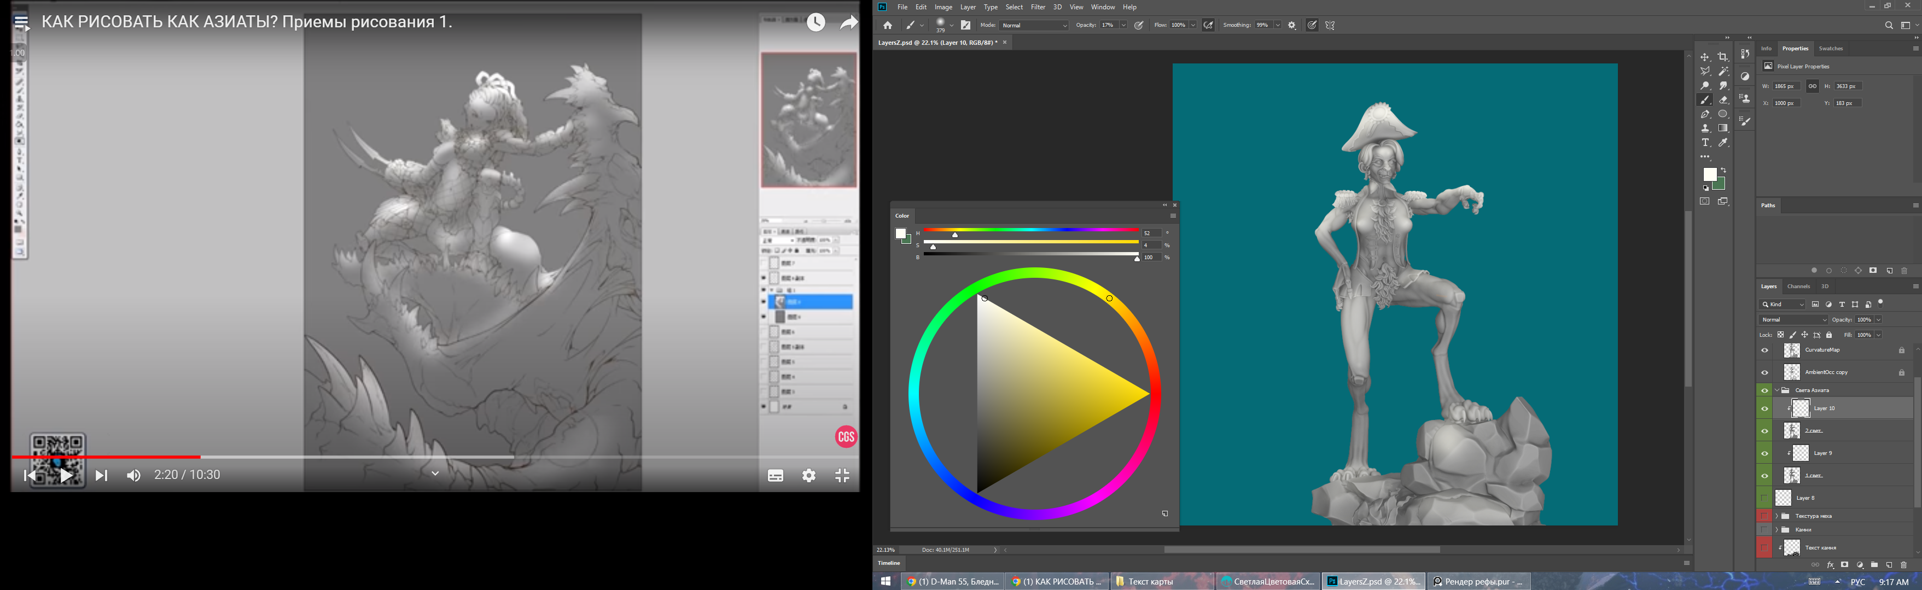Pick the Eyedropper tool
Viewport: 1922px width, 590px height.
coord(1723,143)
